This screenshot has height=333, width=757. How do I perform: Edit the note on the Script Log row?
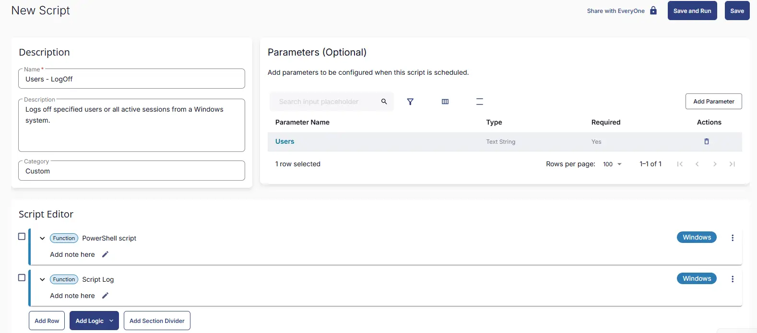105,296
